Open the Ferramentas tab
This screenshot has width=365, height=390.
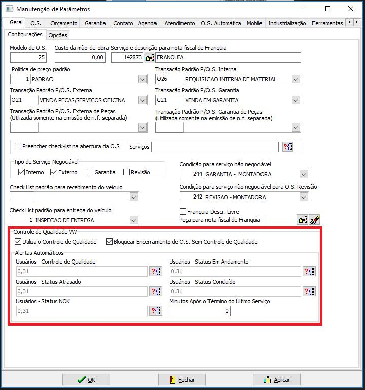(327, 23)
